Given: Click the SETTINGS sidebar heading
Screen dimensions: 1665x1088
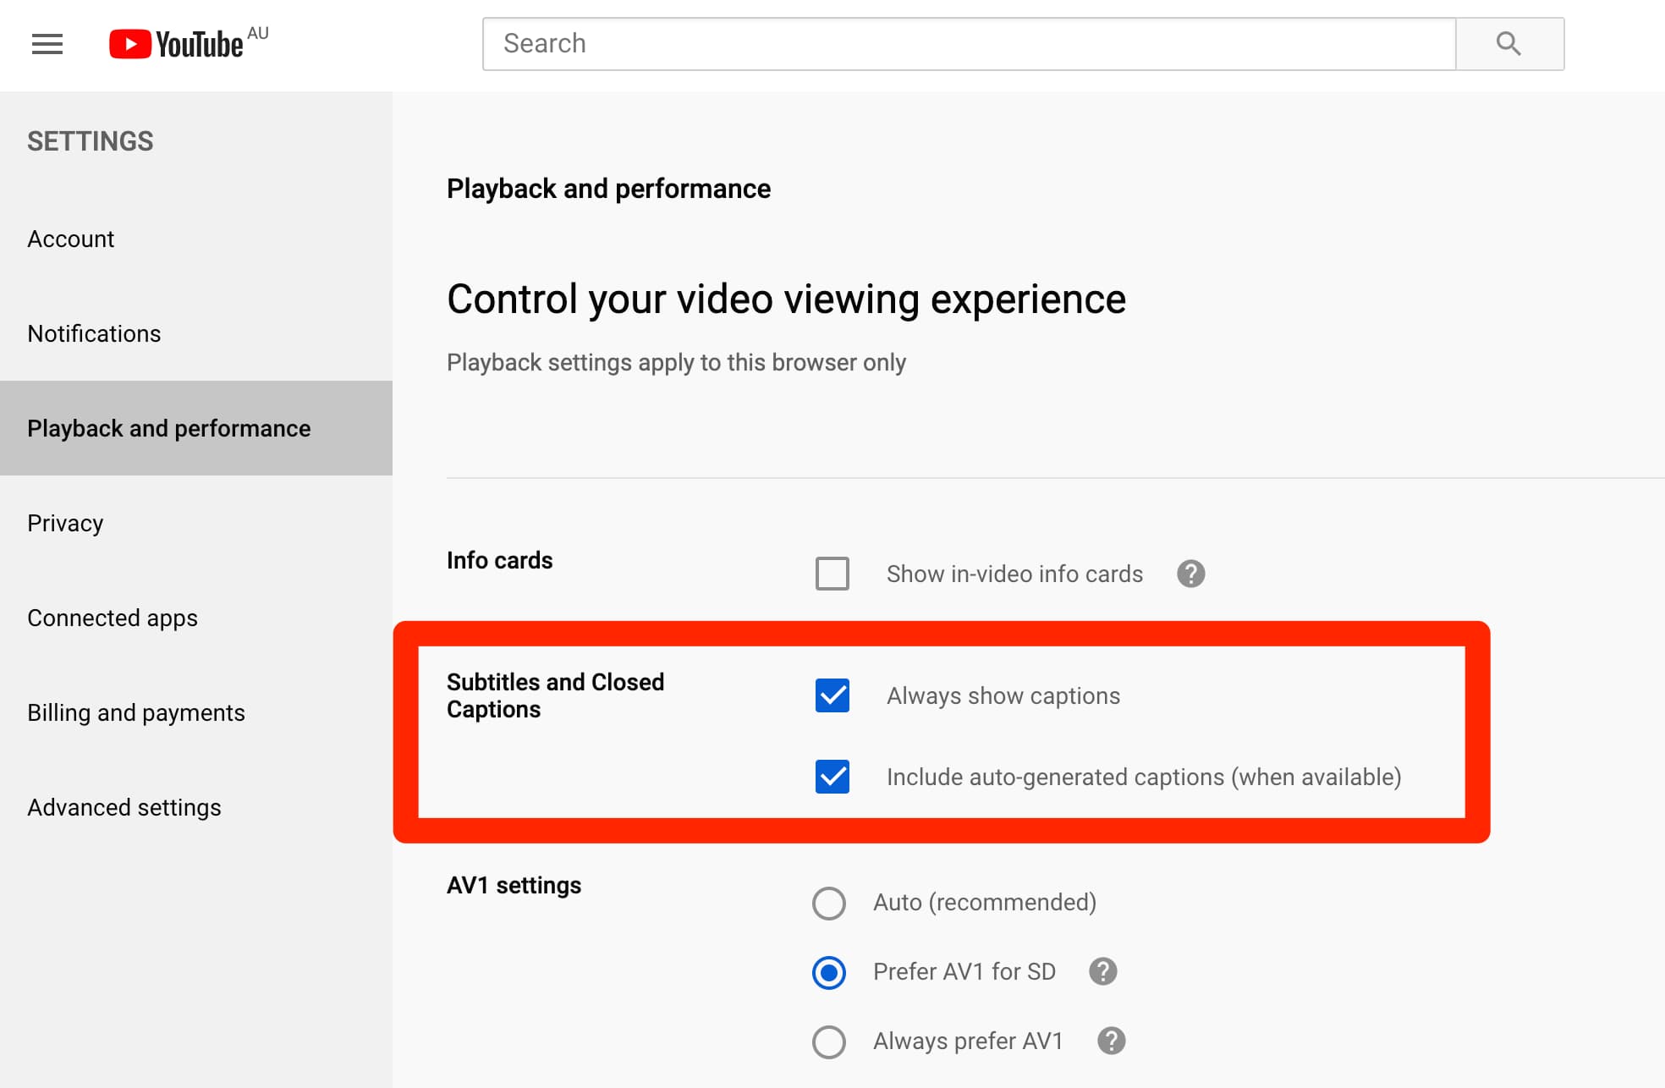Looking at the screenshot, I should click(90, 141).
